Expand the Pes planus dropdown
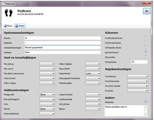 [47, 64]
